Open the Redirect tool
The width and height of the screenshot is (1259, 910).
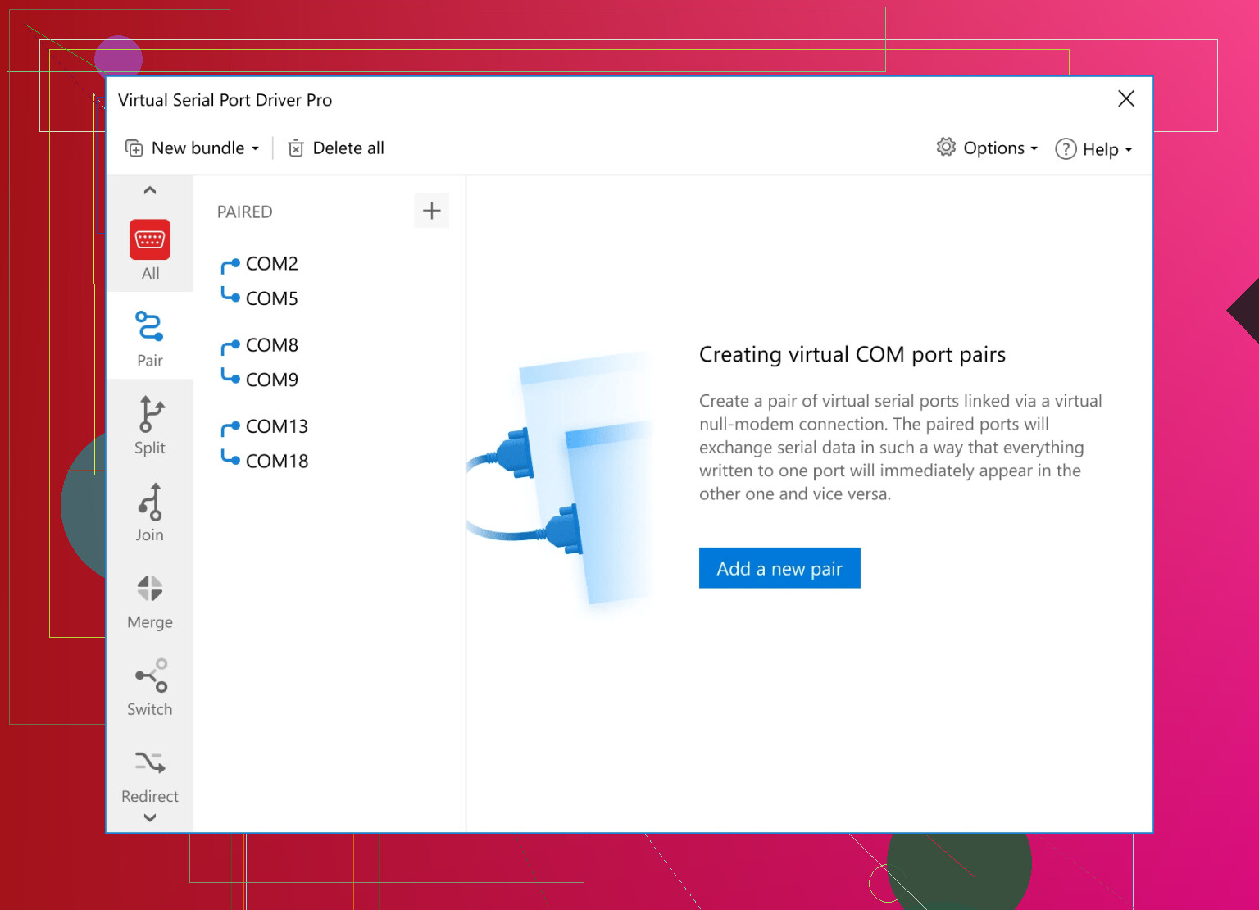tap(150, 774)
